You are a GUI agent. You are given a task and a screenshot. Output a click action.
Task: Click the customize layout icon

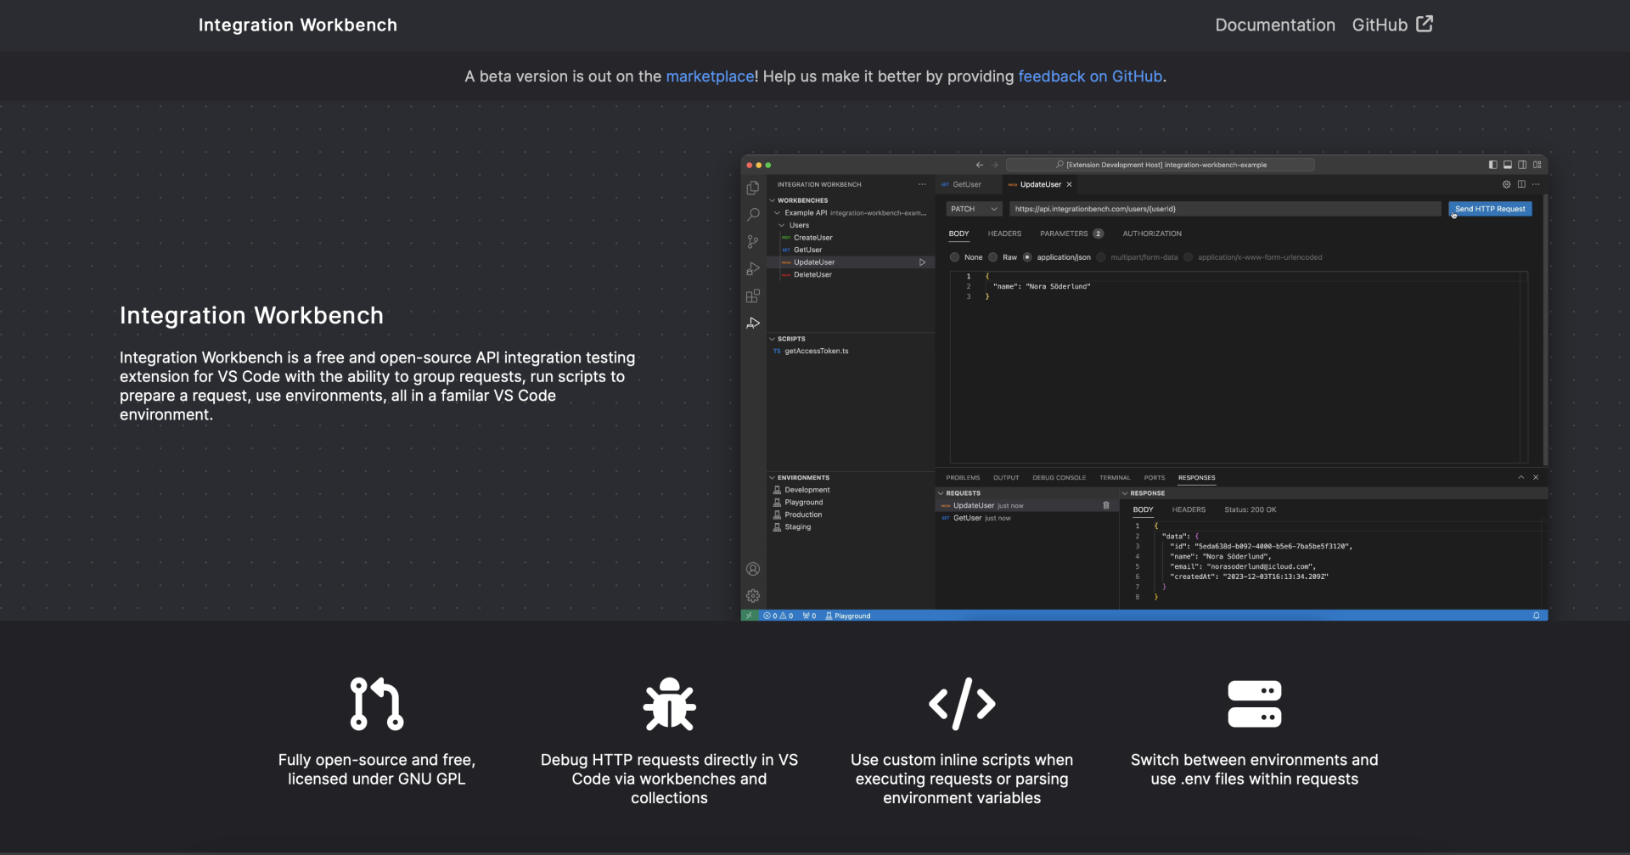(x=1537, y=165)
